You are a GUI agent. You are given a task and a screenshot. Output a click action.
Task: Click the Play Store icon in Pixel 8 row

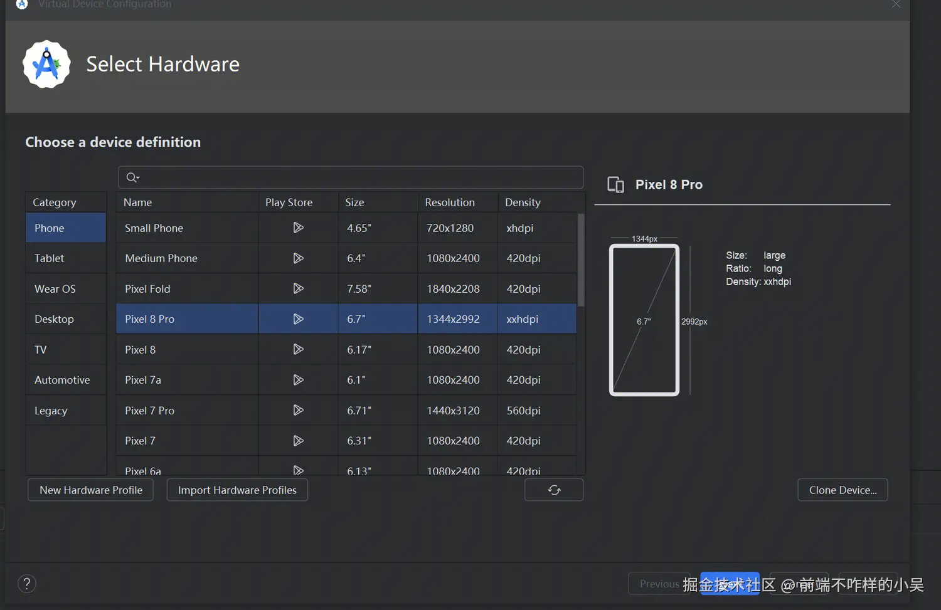[x=298, y=349]
